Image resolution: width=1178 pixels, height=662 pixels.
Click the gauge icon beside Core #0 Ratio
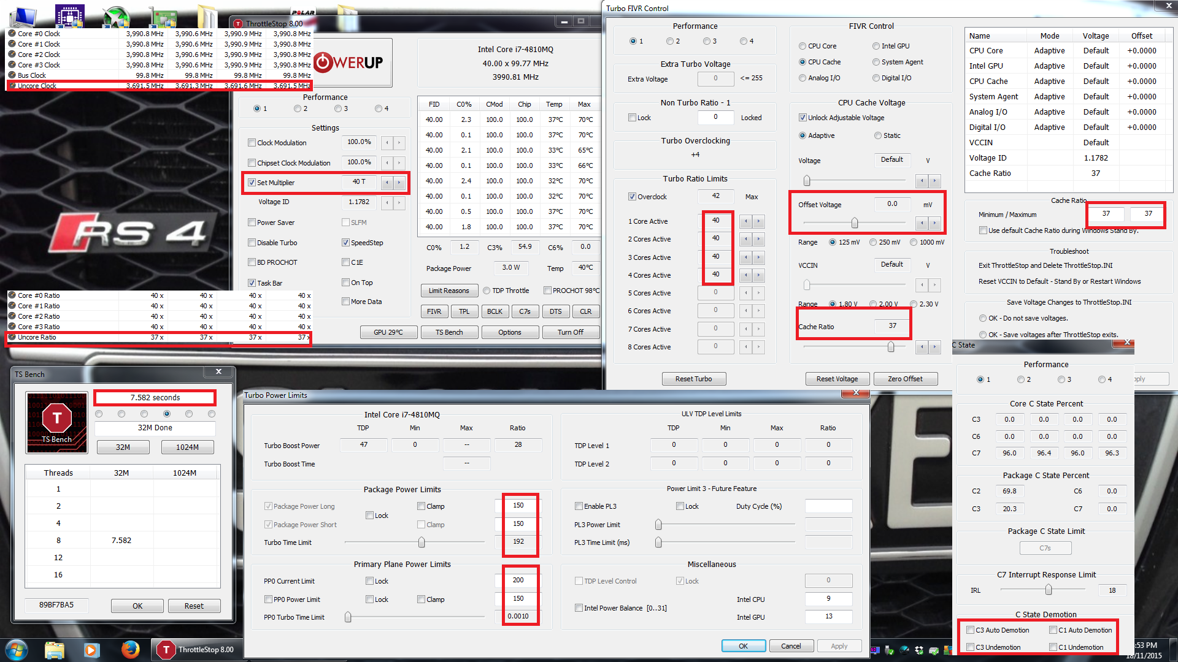tap(12, 295)
